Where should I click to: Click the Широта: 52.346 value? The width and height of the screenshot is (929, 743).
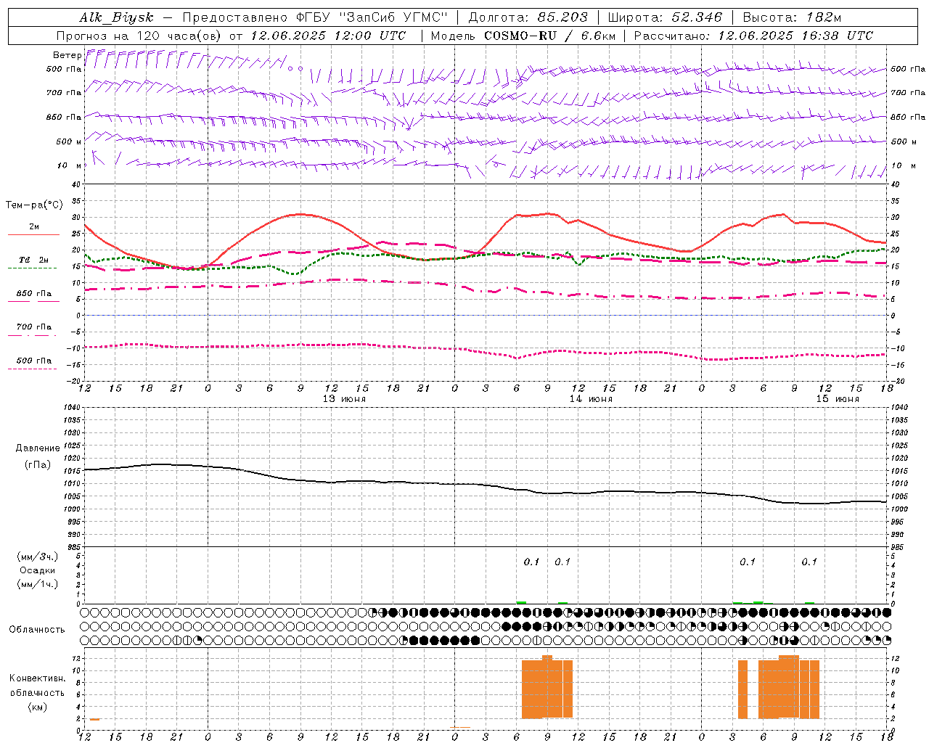point(665,17)
